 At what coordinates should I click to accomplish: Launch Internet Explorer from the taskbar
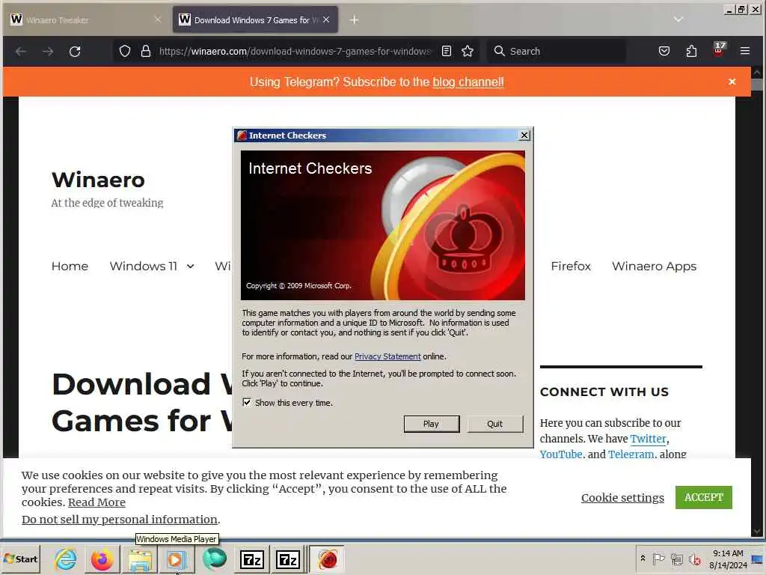click(x=66, y=559)
